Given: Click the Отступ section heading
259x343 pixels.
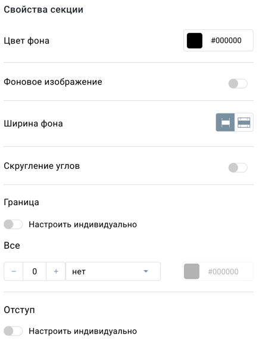Looking at the screenshot, I should click(x=19, y=310).
